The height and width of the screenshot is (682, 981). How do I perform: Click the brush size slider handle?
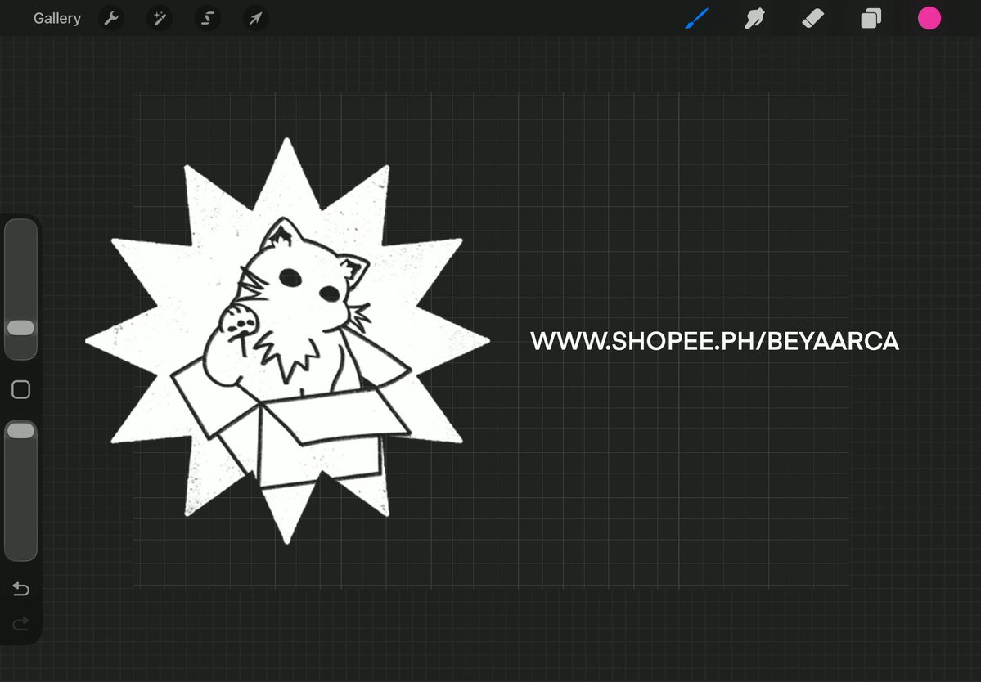[20, 328]
